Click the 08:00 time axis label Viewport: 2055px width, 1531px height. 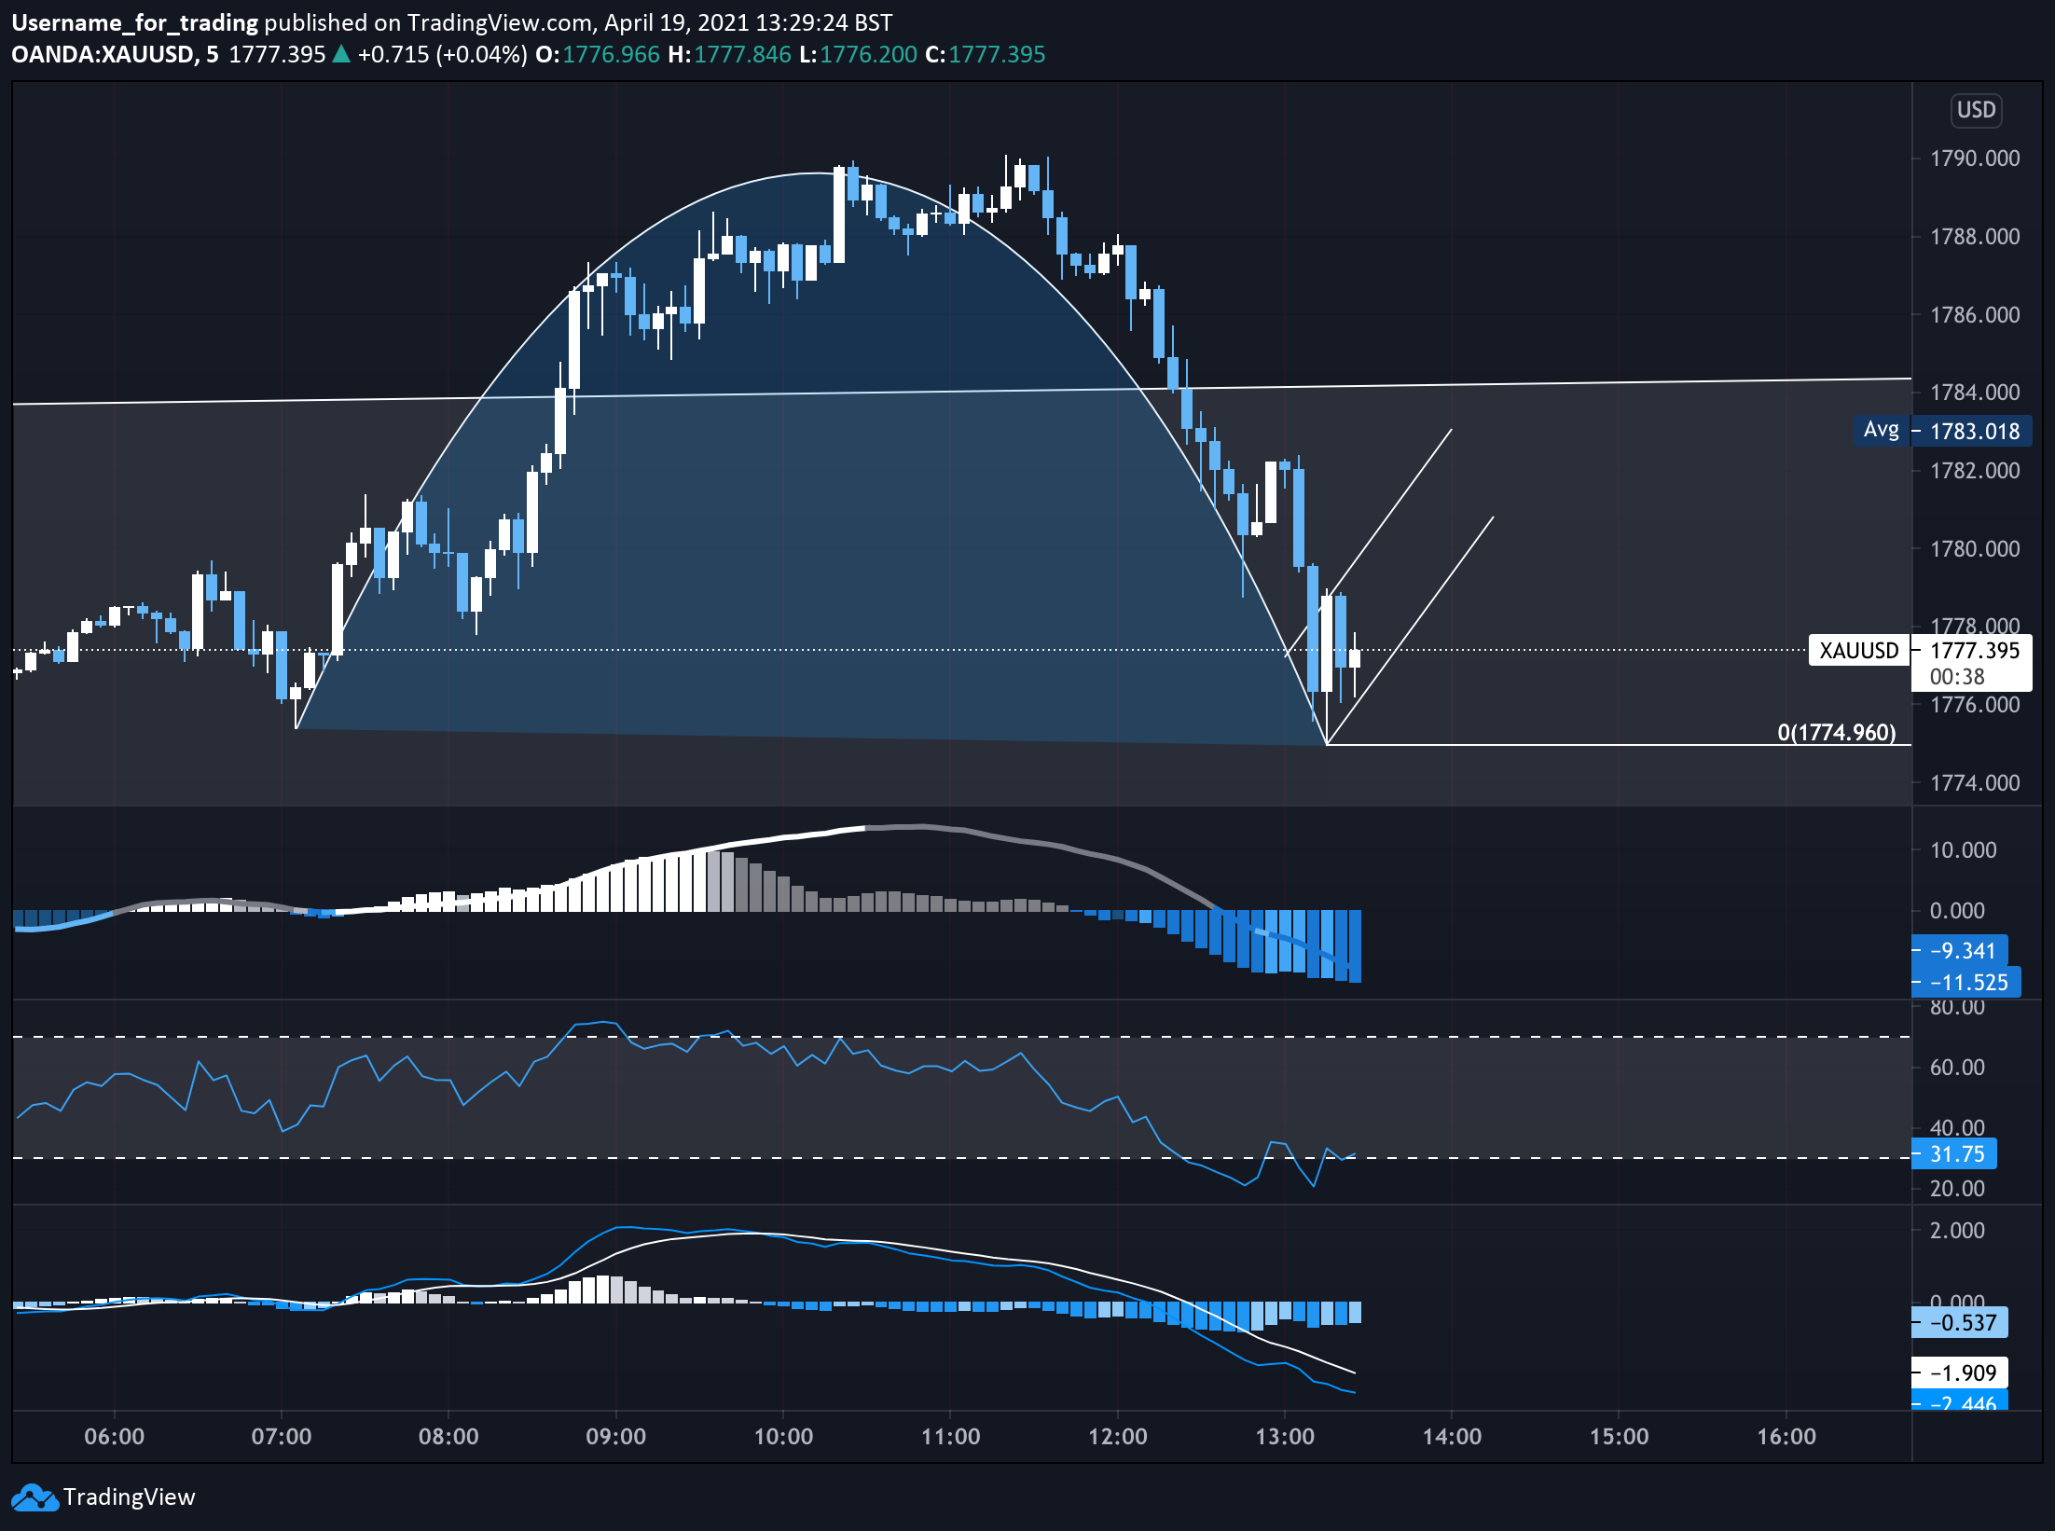pos(448,1437)
